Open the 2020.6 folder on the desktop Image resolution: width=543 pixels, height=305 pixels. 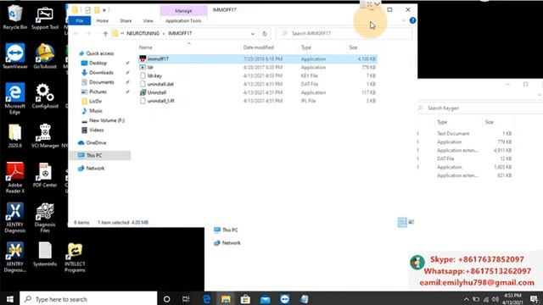point(15,136)
